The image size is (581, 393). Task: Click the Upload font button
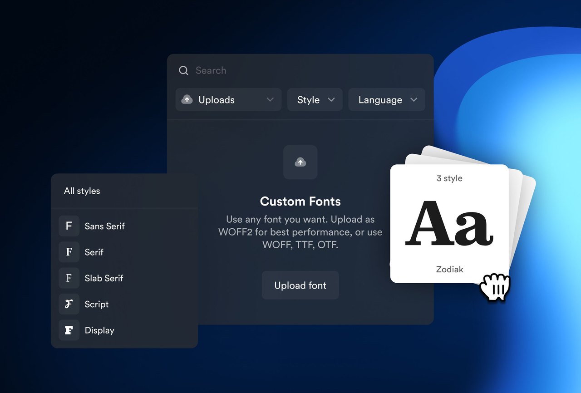(x=300, y=285)
